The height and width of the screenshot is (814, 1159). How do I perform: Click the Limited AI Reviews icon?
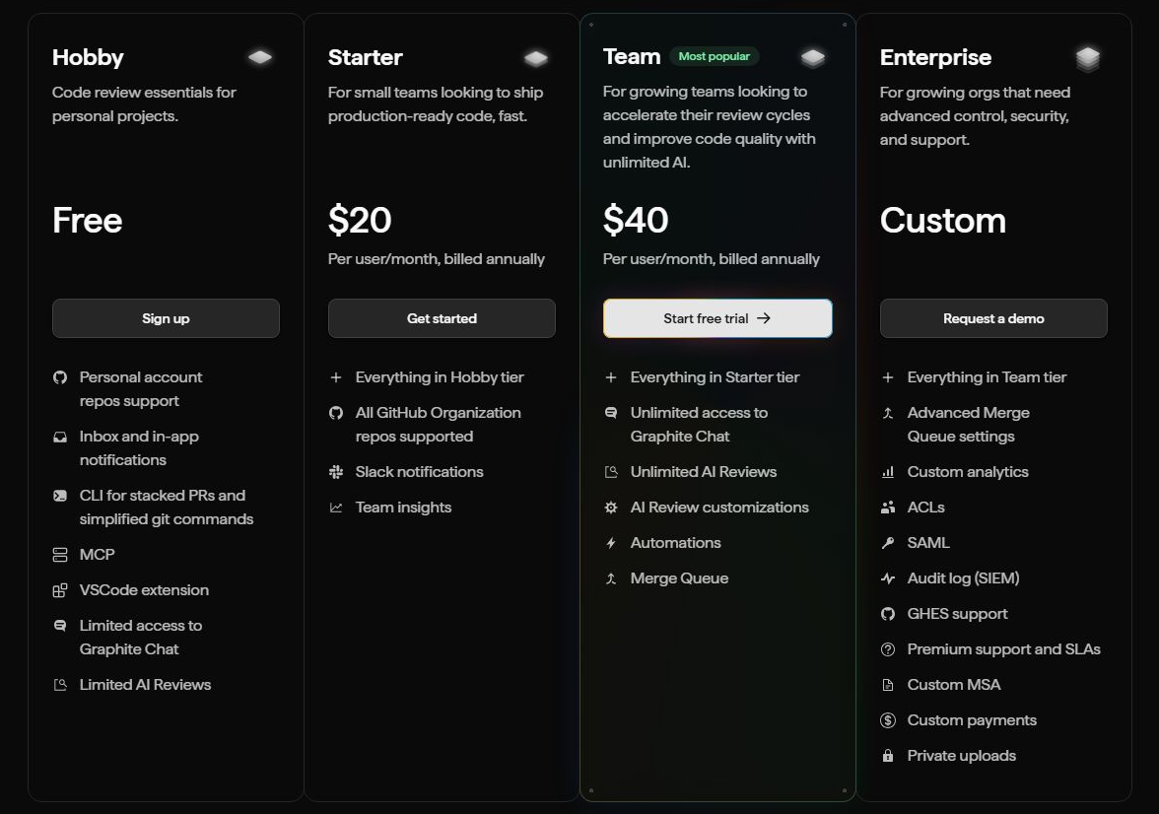pos(60,685)
